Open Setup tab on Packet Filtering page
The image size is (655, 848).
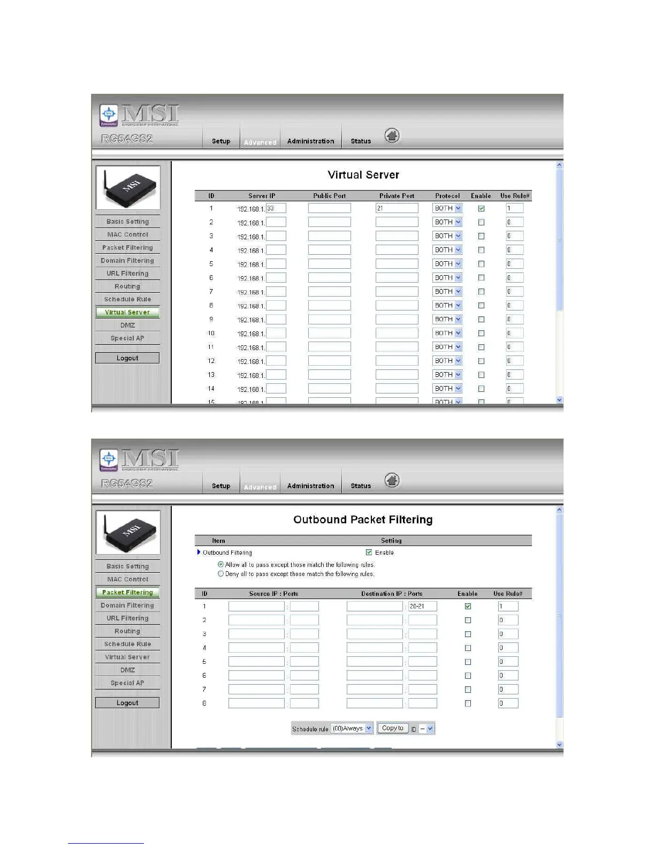221,486
